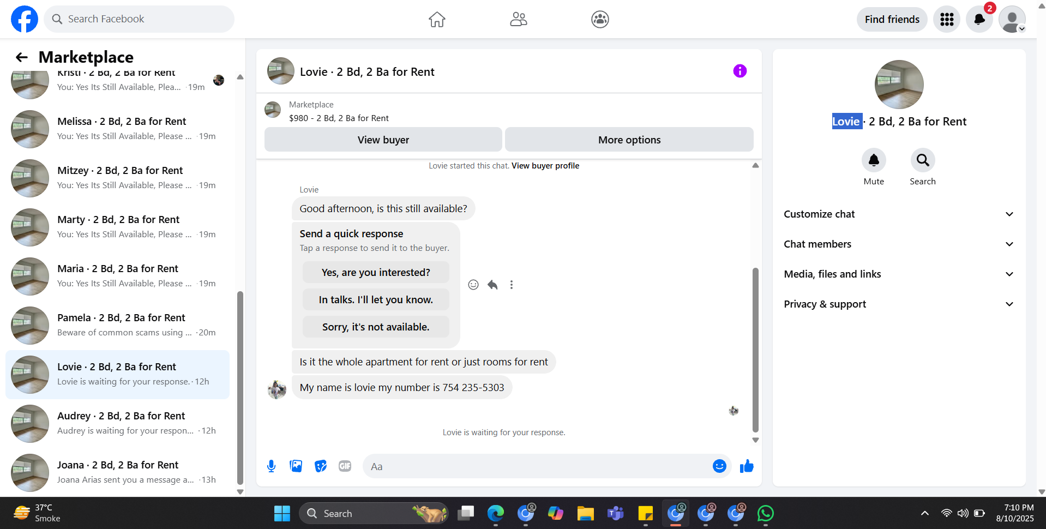Open Maria's 2 Bd, 2 Ba conversation
The width and height of the screenshot is (1046, 529).
pyautogui.click(x=117, y=276)
